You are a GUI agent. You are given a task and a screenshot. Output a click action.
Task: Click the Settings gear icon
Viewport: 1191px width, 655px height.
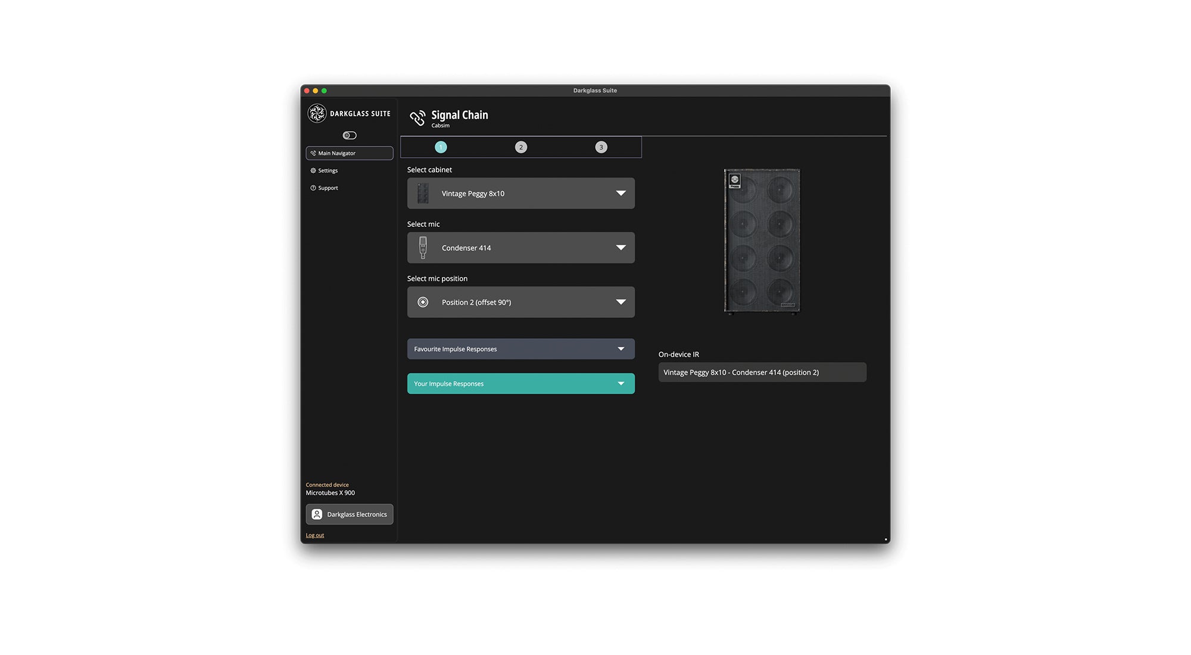click(313, 171)
